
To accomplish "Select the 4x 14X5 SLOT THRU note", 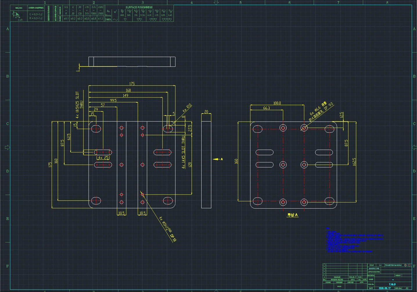I will 183,152.
